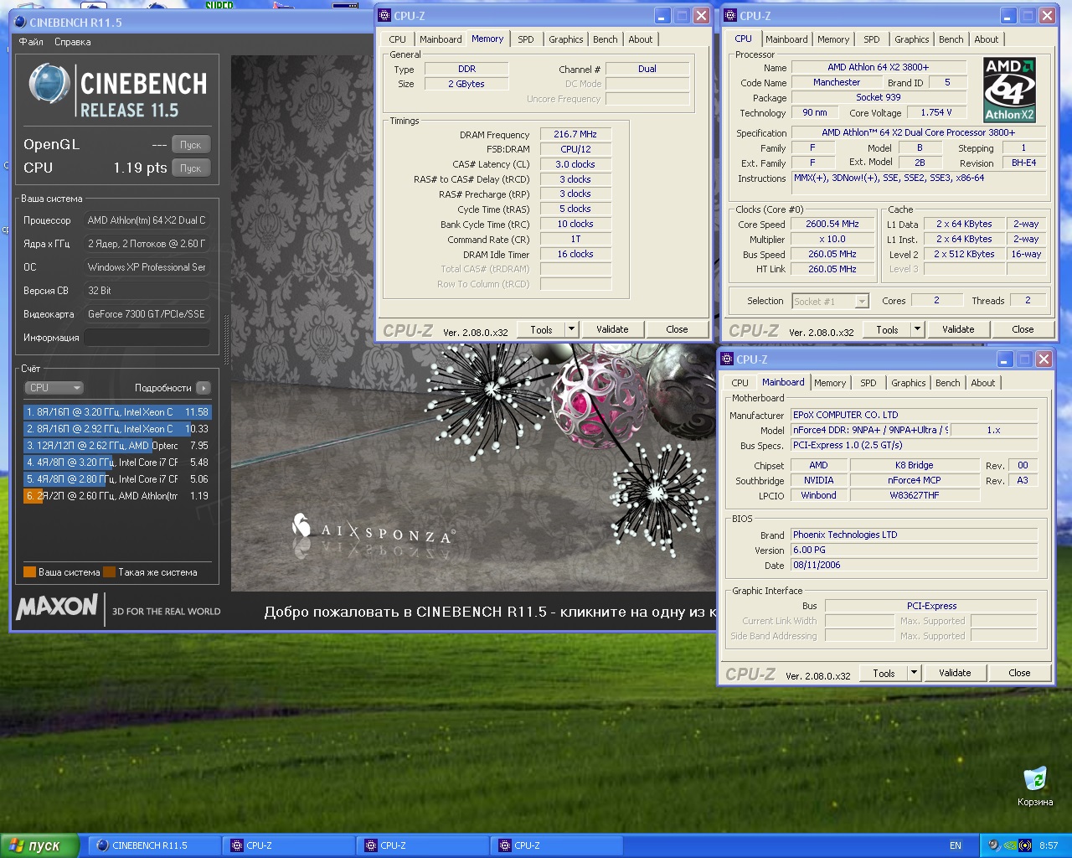
Task: Click the NVIDIA tray icon
Action: tap(1010, 845)
